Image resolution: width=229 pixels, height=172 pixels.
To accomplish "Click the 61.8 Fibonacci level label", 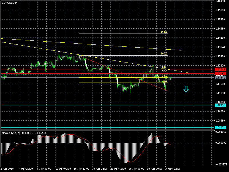I will point(165,67).
